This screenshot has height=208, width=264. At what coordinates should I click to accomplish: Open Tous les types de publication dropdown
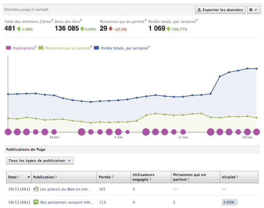[40, 161]
